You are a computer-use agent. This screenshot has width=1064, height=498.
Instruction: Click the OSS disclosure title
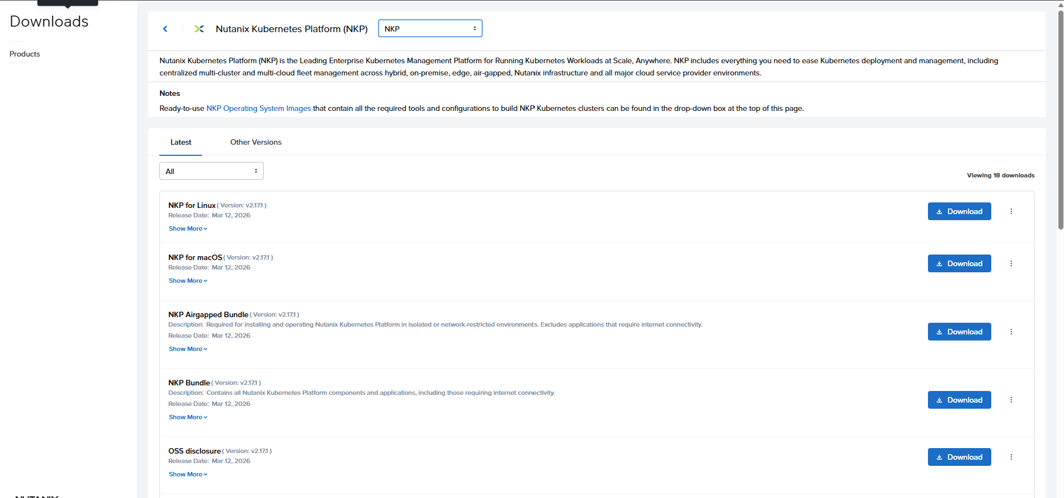pyautogui.click(x=194, y=451)
